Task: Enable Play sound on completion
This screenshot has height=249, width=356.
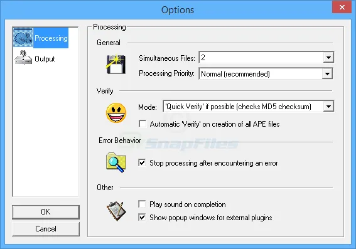Action: pos(142,204)
